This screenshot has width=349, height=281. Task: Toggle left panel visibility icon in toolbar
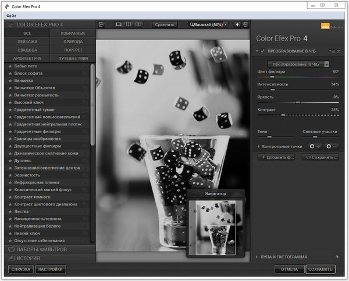pyautogui.click(x=101, y=24)
